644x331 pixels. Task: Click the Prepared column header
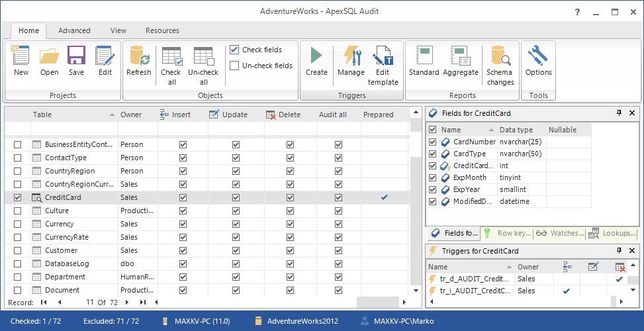coord(379,115)
